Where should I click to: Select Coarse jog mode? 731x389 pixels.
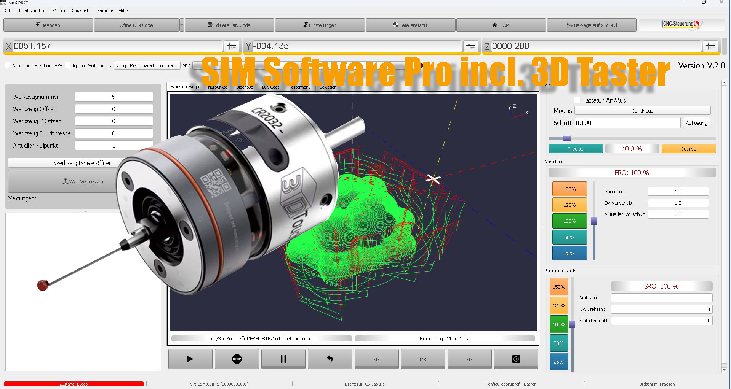[688, 149]
